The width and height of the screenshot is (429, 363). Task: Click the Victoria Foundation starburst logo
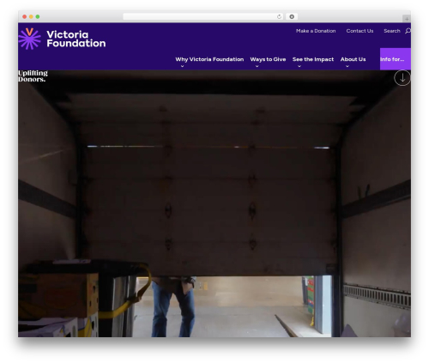pyautogui.click(x=29, y=39)
